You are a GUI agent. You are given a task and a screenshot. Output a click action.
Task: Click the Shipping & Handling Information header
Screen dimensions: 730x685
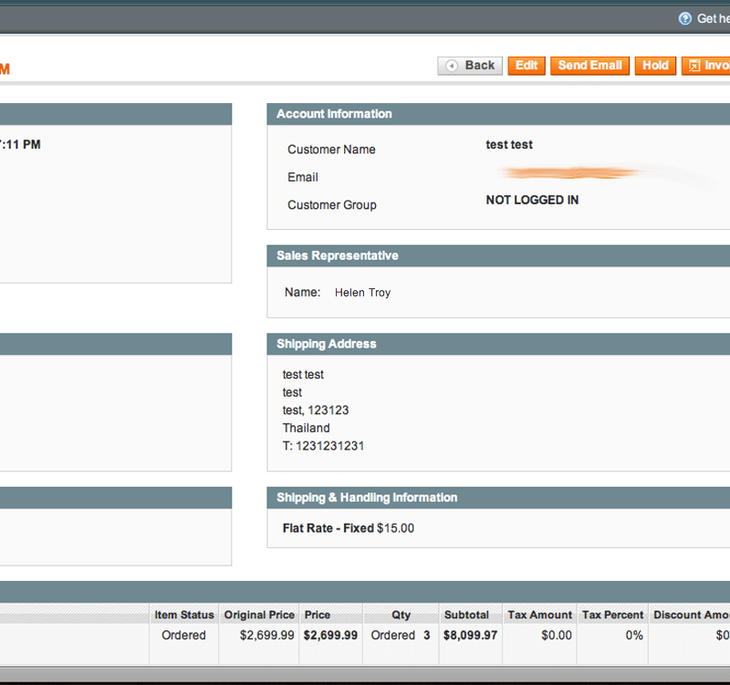click(x=367, y=498)
